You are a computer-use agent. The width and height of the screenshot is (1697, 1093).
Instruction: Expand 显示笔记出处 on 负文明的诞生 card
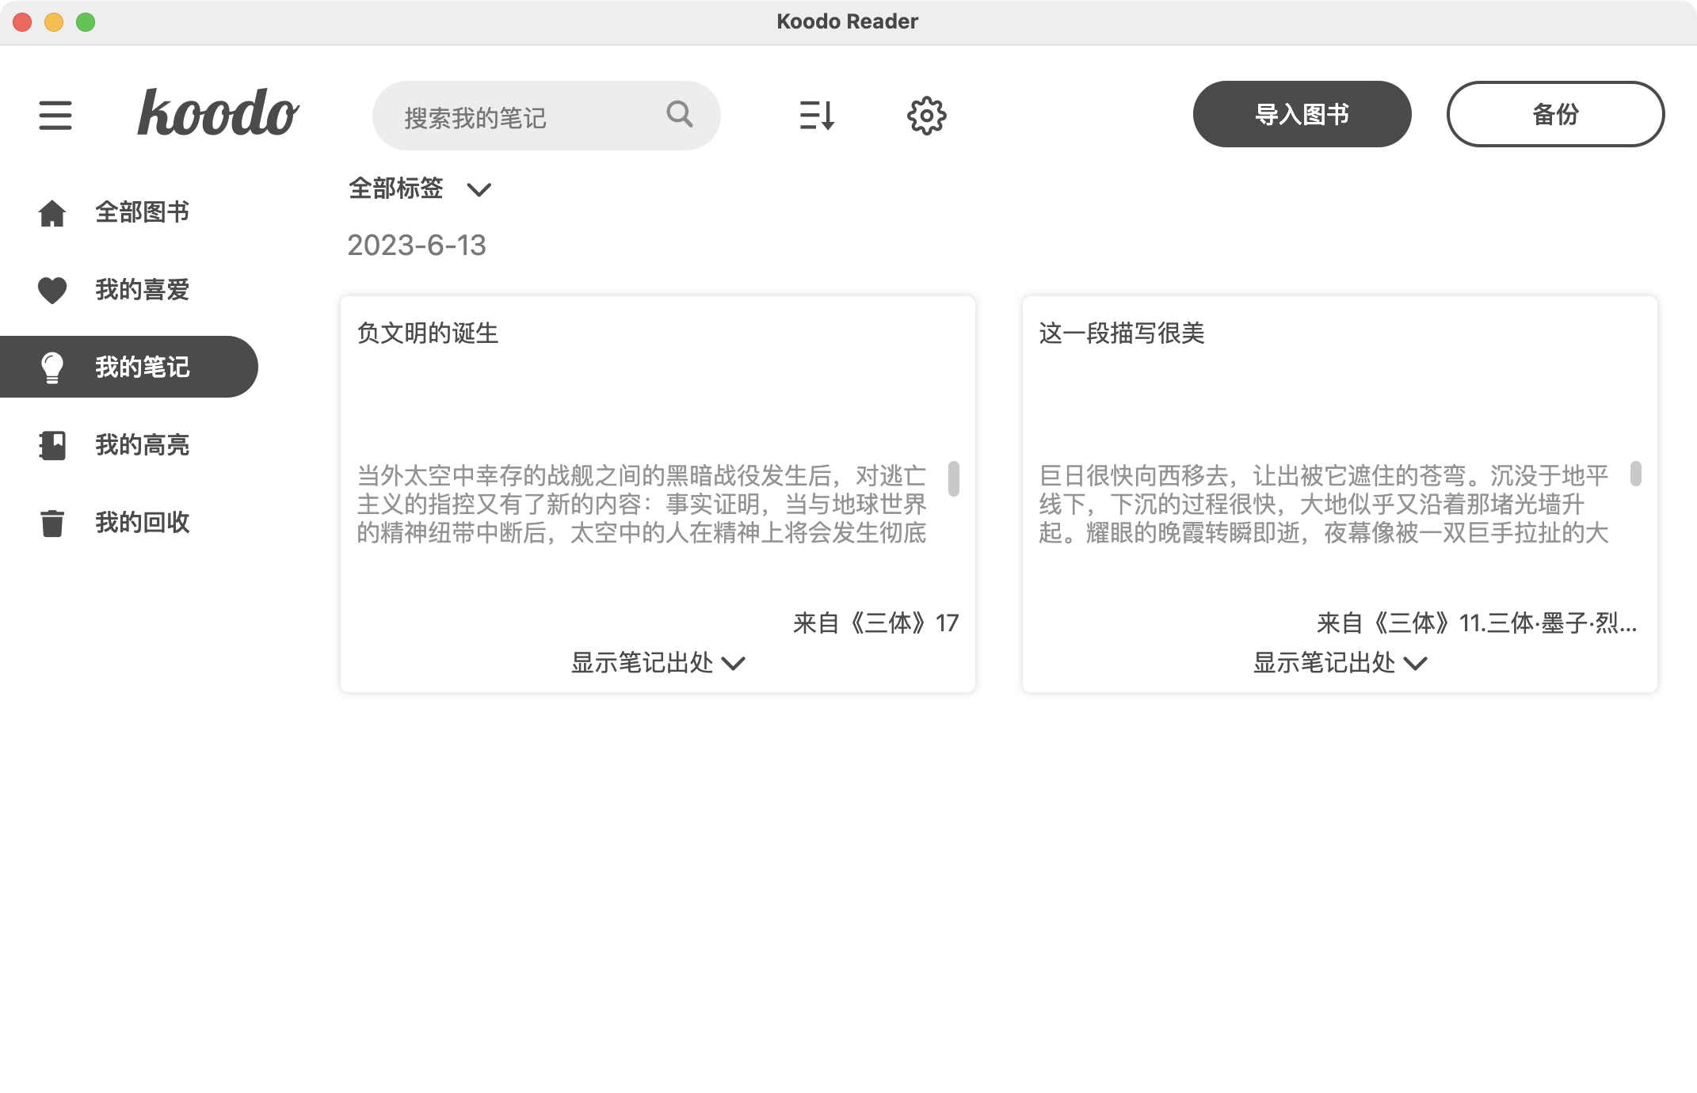(658, 662)
